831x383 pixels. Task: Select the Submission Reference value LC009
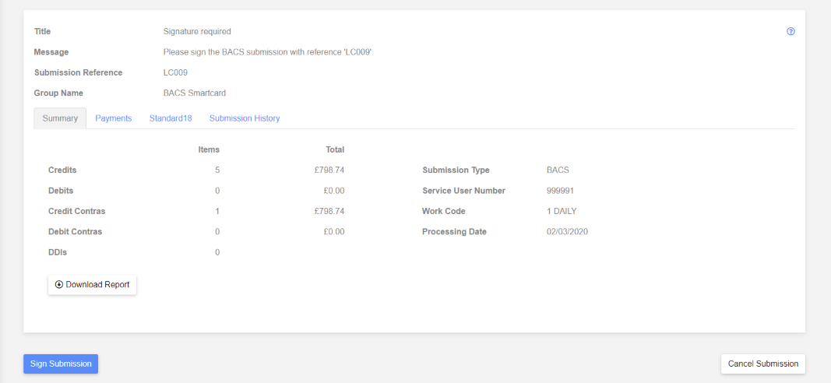tap(175, 72)
